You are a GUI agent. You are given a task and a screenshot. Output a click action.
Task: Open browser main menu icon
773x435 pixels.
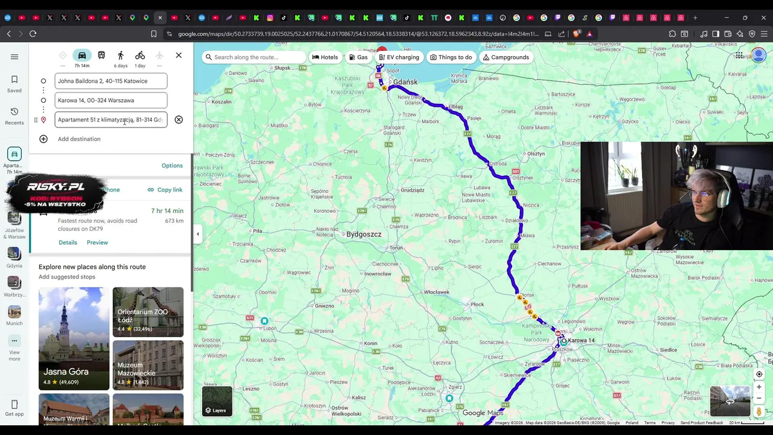(765, 34)
